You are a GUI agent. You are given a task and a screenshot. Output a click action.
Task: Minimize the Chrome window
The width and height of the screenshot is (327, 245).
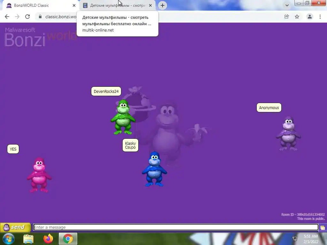(x=299, y=3)
